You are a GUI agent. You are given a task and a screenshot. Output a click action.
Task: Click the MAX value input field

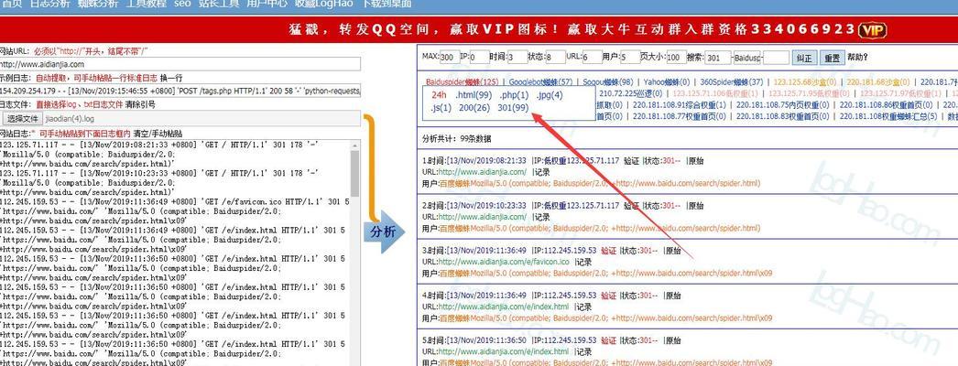coord(449,58)
